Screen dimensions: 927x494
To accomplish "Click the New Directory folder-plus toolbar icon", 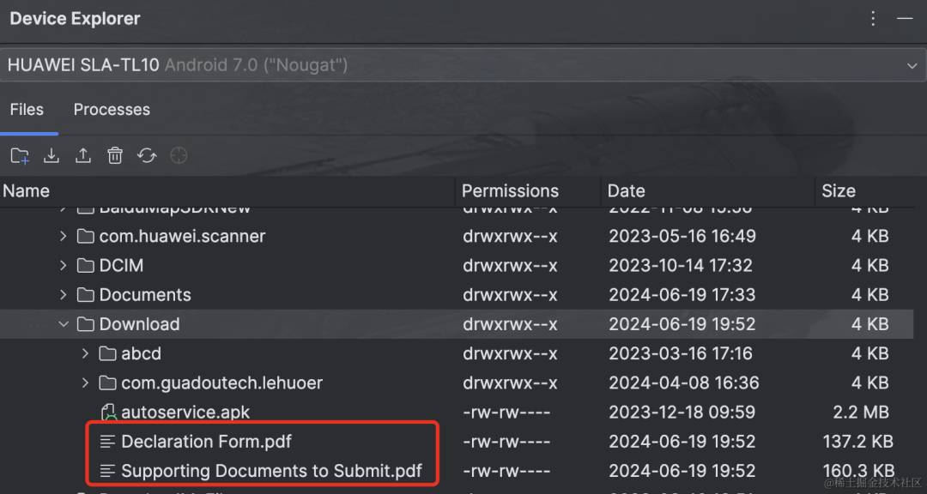I will point(20,156).
